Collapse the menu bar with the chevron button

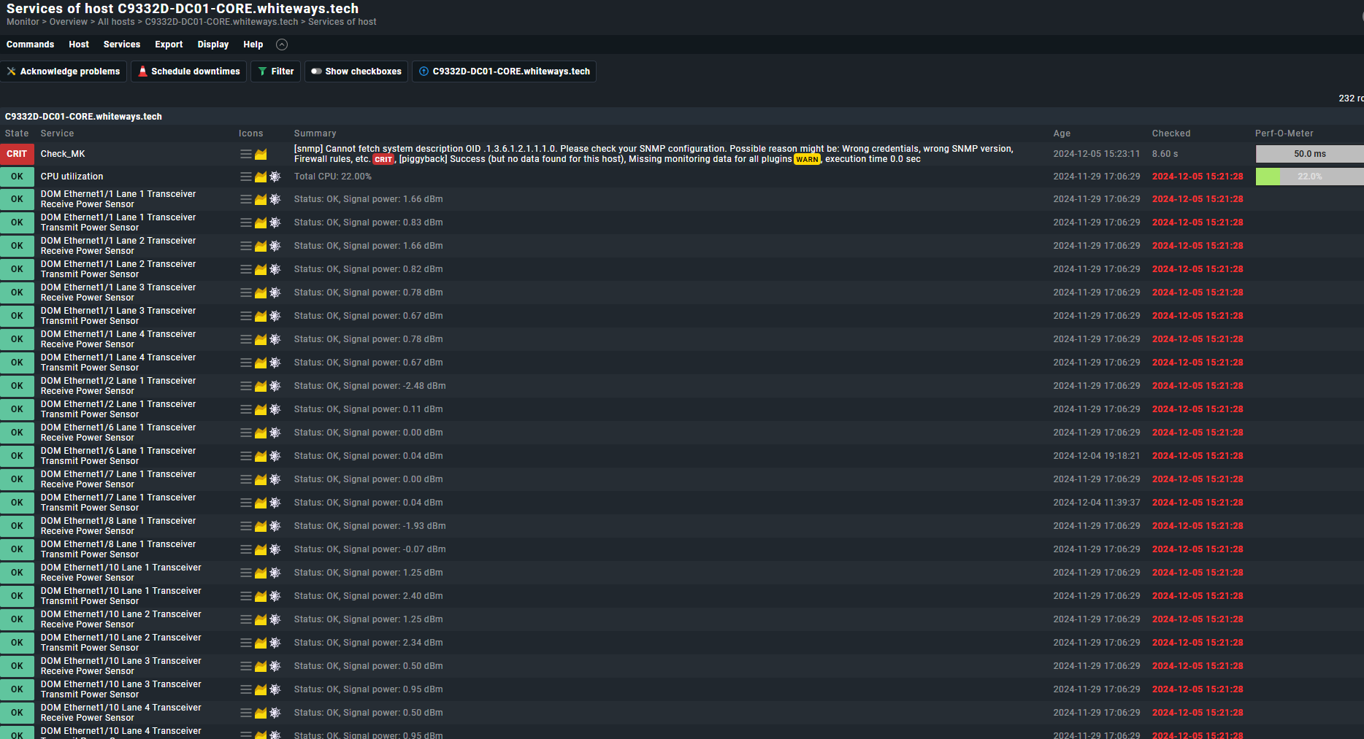(x=282, y=45)
